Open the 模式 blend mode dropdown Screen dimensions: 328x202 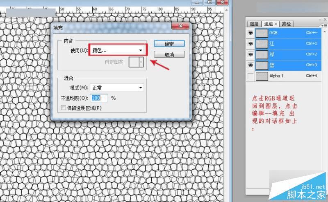[x=117, y=88]
